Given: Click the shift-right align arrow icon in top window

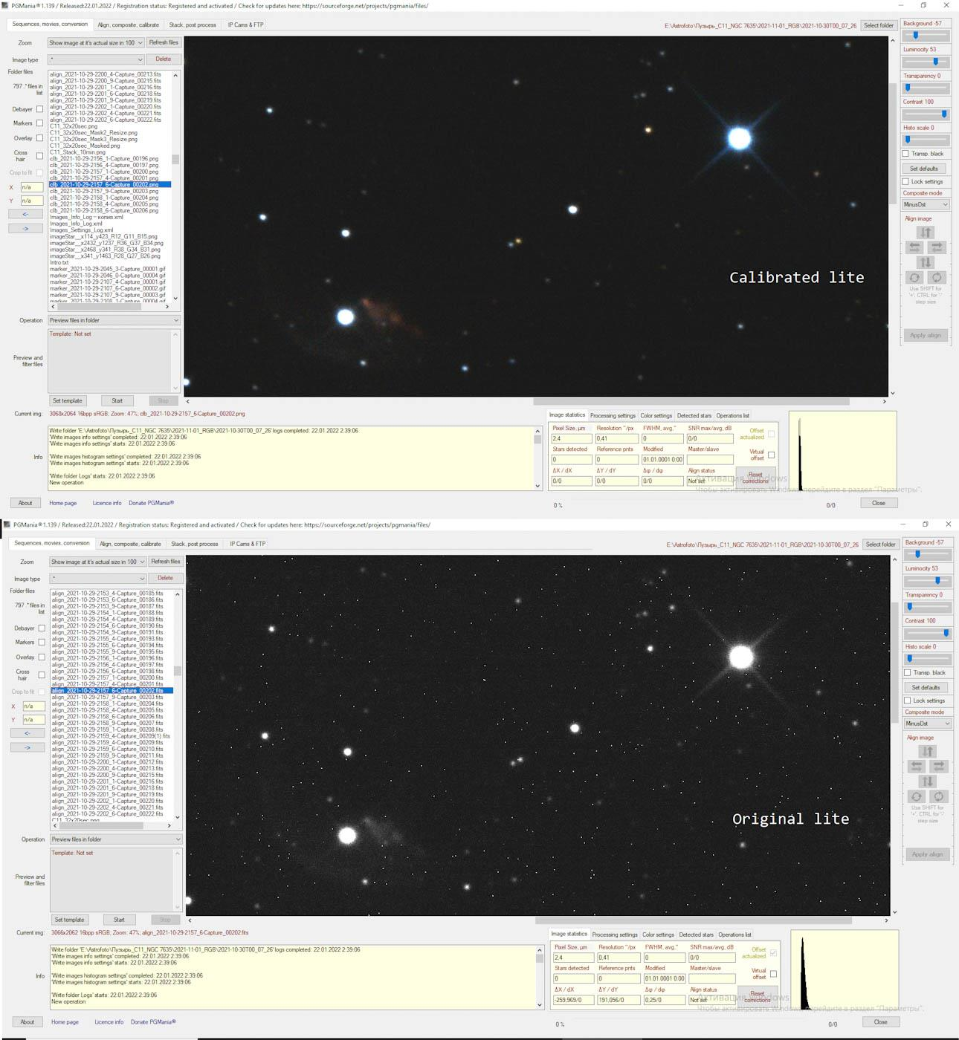Looking at the screenshot, I should 937,247.
